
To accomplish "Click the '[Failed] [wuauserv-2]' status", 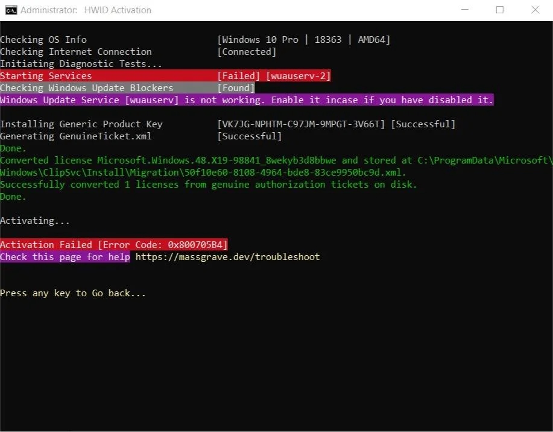I will (274, 76).
